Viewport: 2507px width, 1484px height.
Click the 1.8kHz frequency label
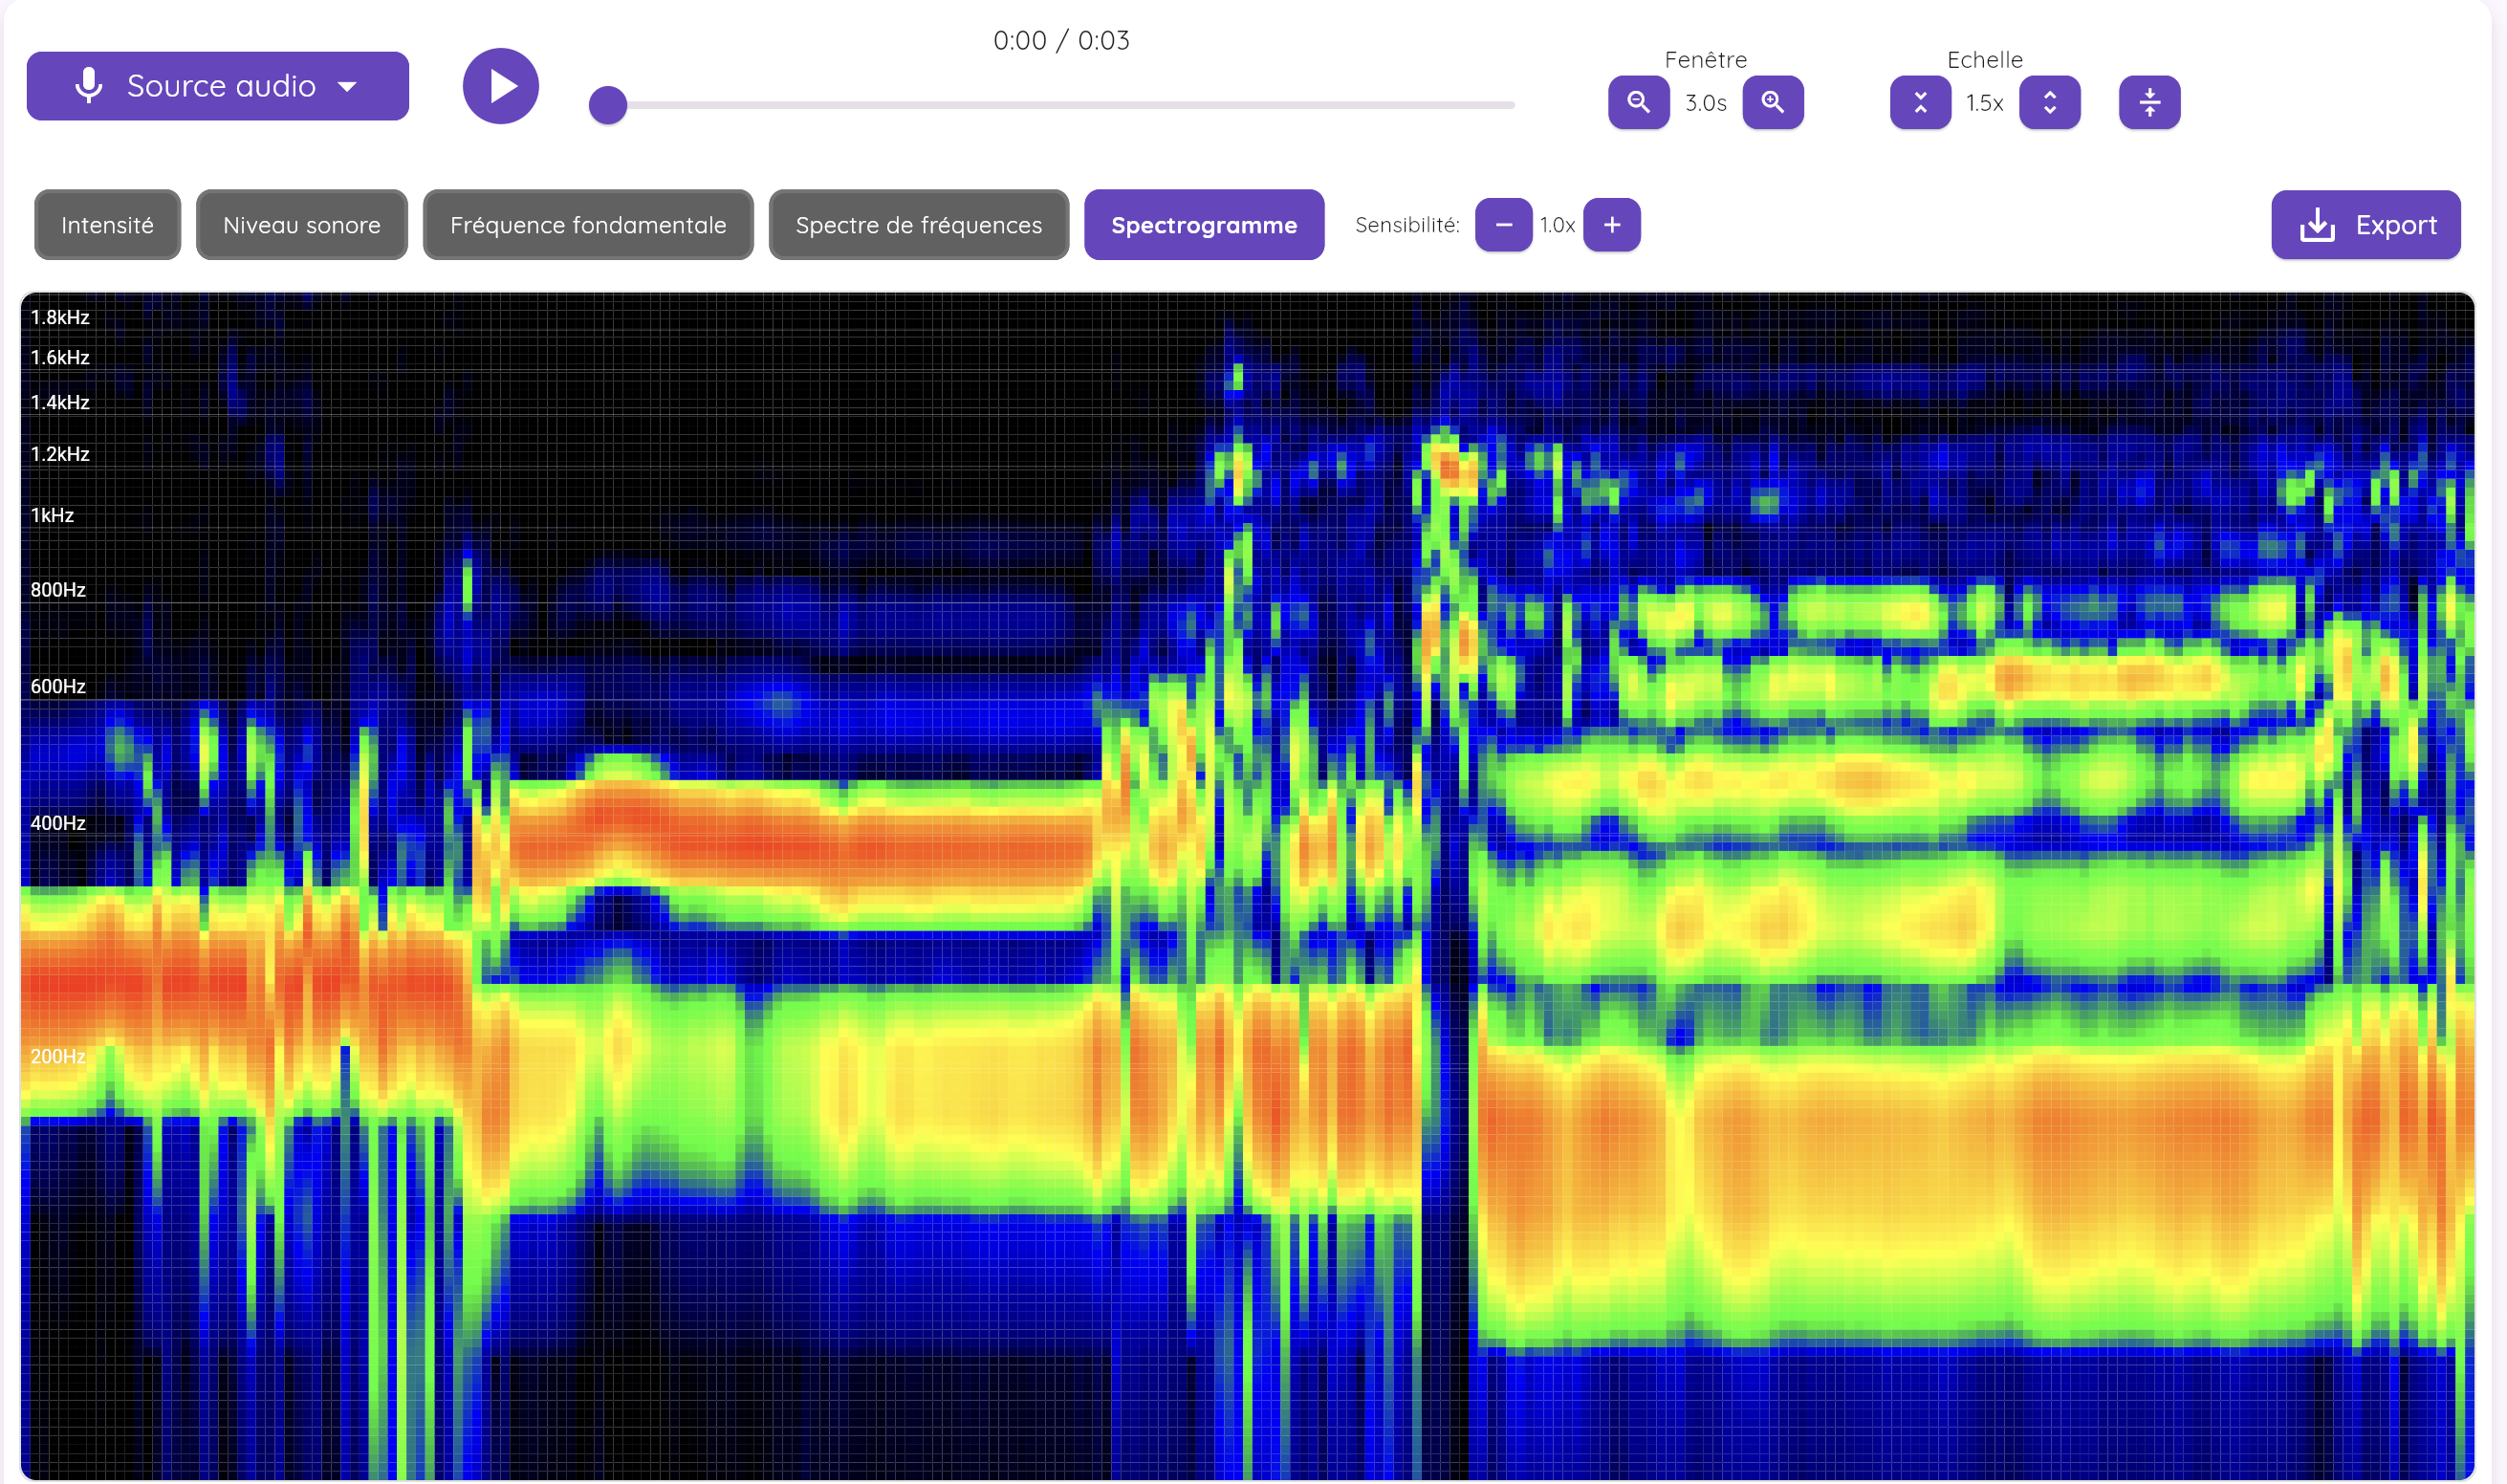coord(60,317)
